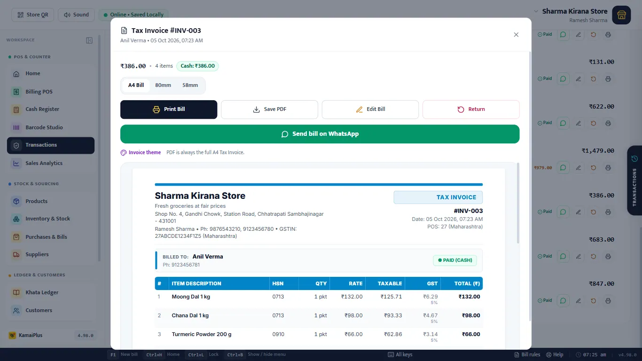Click printer icon in ₹386.00 transaction row
Viewport: 642px width, 361px height.
tap(608, 212)
